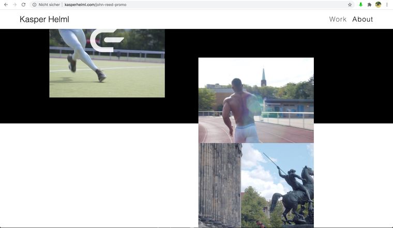Click the white logo over the running image
Screen dimensions: 393x228
(106, 40)
